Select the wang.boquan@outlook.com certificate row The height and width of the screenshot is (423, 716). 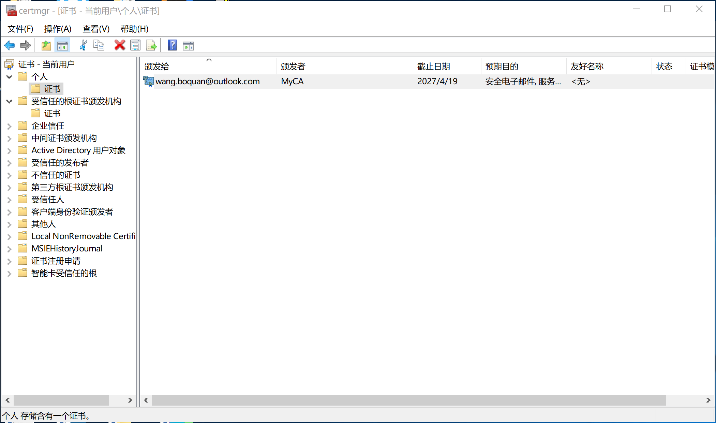[x=207, y=82]
